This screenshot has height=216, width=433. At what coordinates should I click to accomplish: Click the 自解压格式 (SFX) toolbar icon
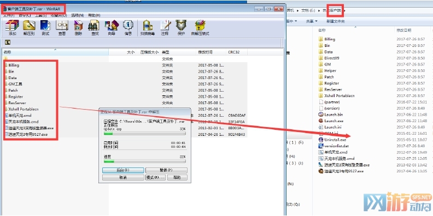pos(200,28)
